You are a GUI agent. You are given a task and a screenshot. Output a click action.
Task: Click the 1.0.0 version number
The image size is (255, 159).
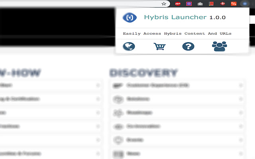click(x=218, y=17)
